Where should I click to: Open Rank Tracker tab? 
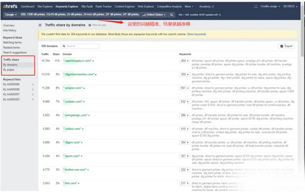(x=103, y=7)
